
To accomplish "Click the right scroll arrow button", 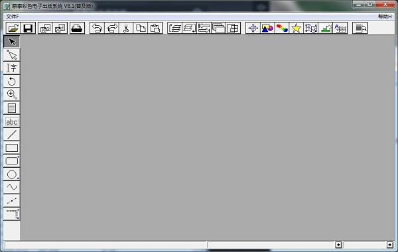I will point(390,245).
